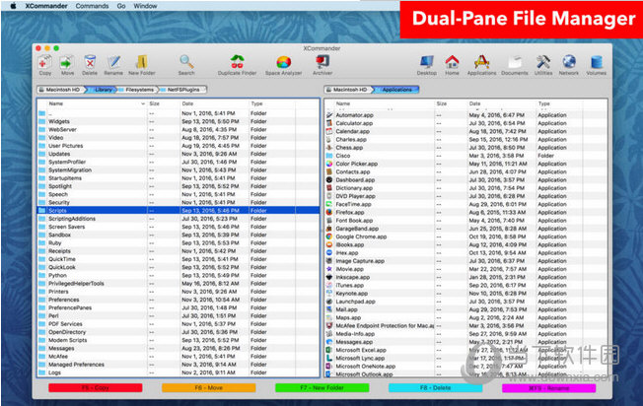Select the Logs folder row
The image size is (643, 406).
179,372
